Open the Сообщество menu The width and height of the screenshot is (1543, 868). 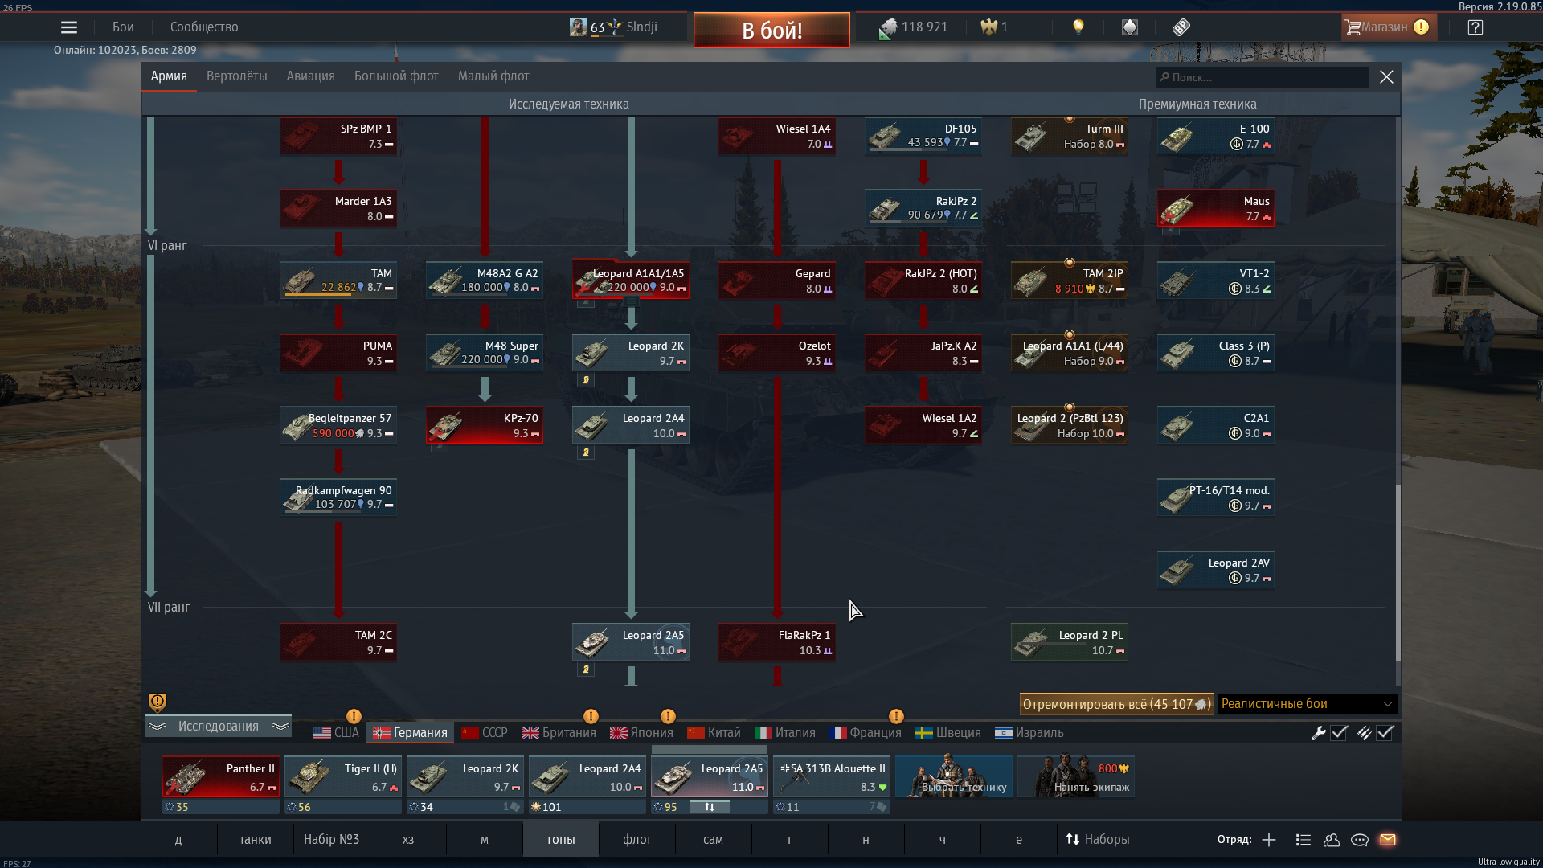coord(204,27)
